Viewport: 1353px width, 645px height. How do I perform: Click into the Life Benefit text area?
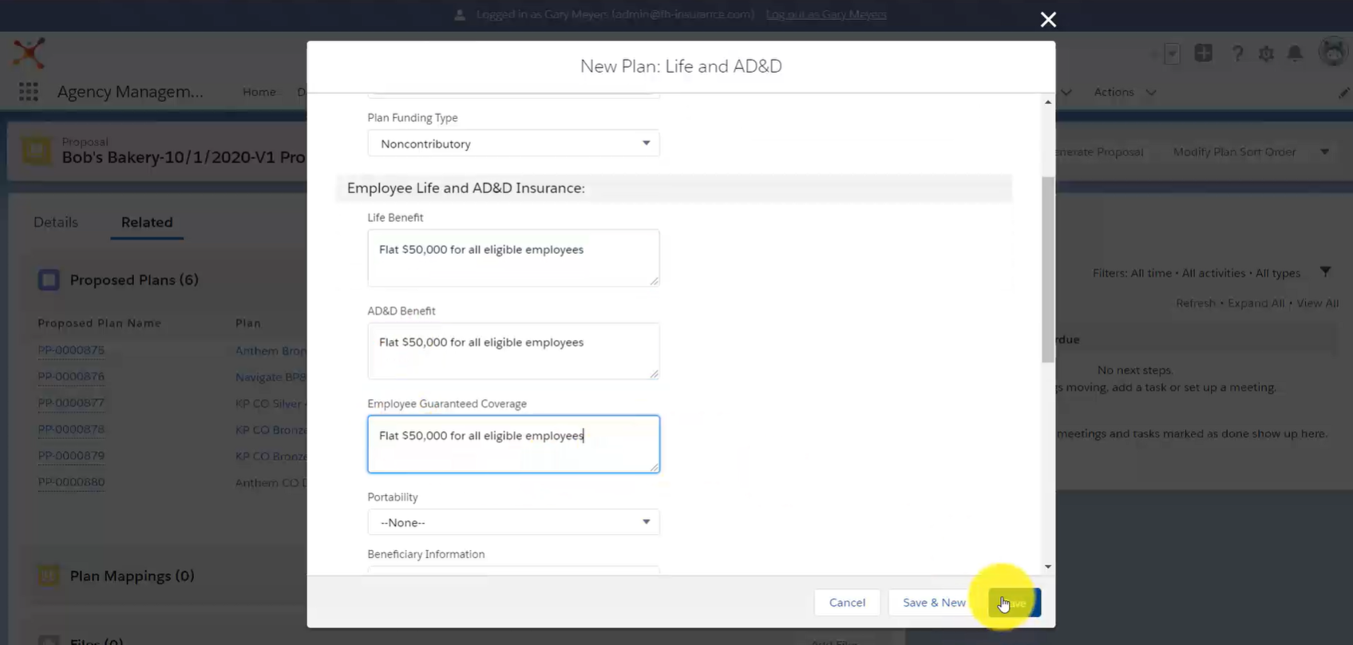click(x=513, y=258)
